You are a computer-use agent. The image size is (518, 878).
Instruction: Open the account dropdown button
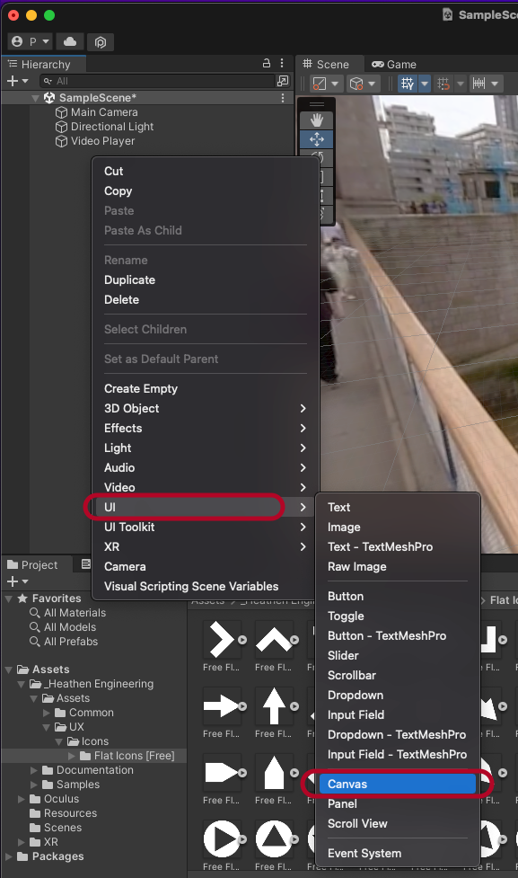[31, 42]
